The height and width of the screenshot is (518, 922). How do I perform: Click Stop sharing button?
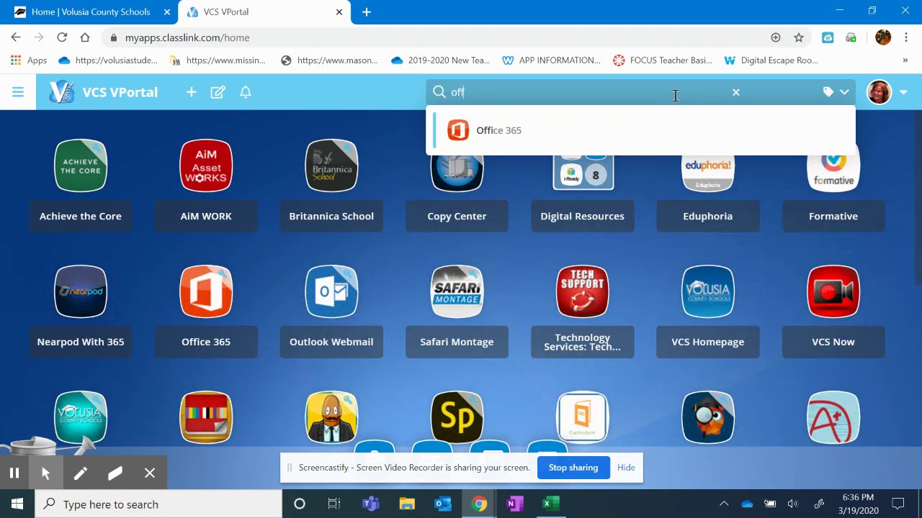(x=573, y=468)
